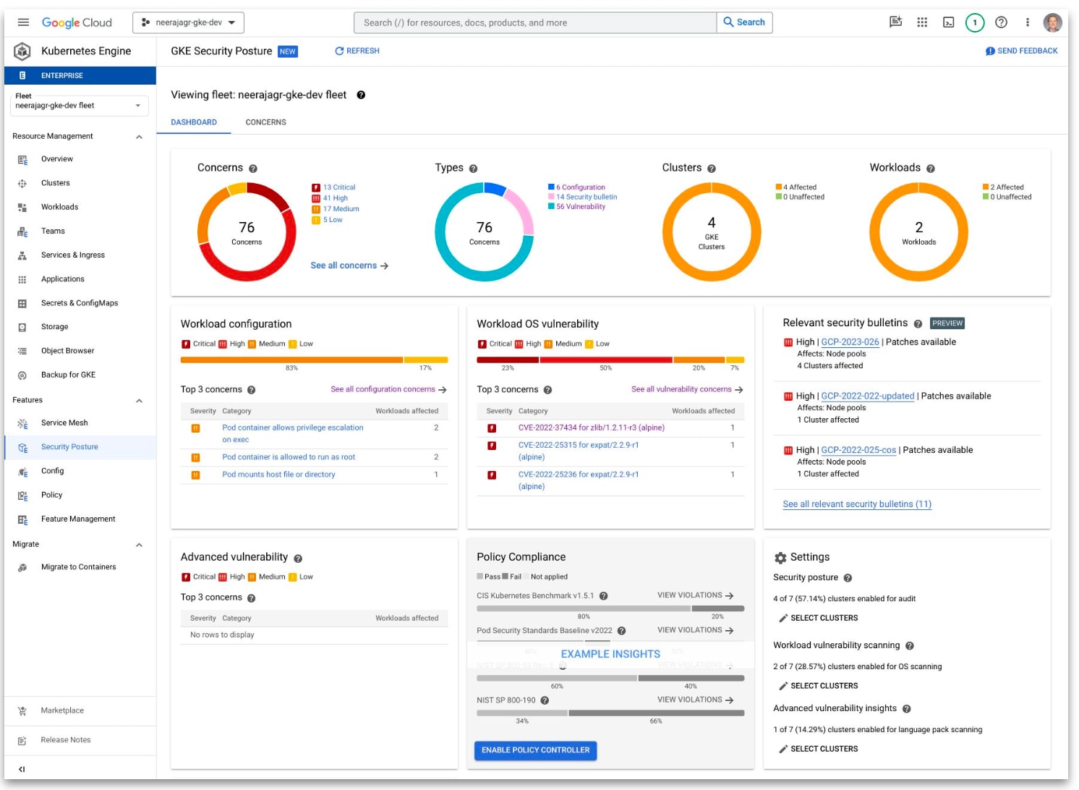Image resolution: width=1079 pixels, height=790 pixels.
Task: Collapse the Resource Management section
Action: pyautogui.click(x=139, y=137)
